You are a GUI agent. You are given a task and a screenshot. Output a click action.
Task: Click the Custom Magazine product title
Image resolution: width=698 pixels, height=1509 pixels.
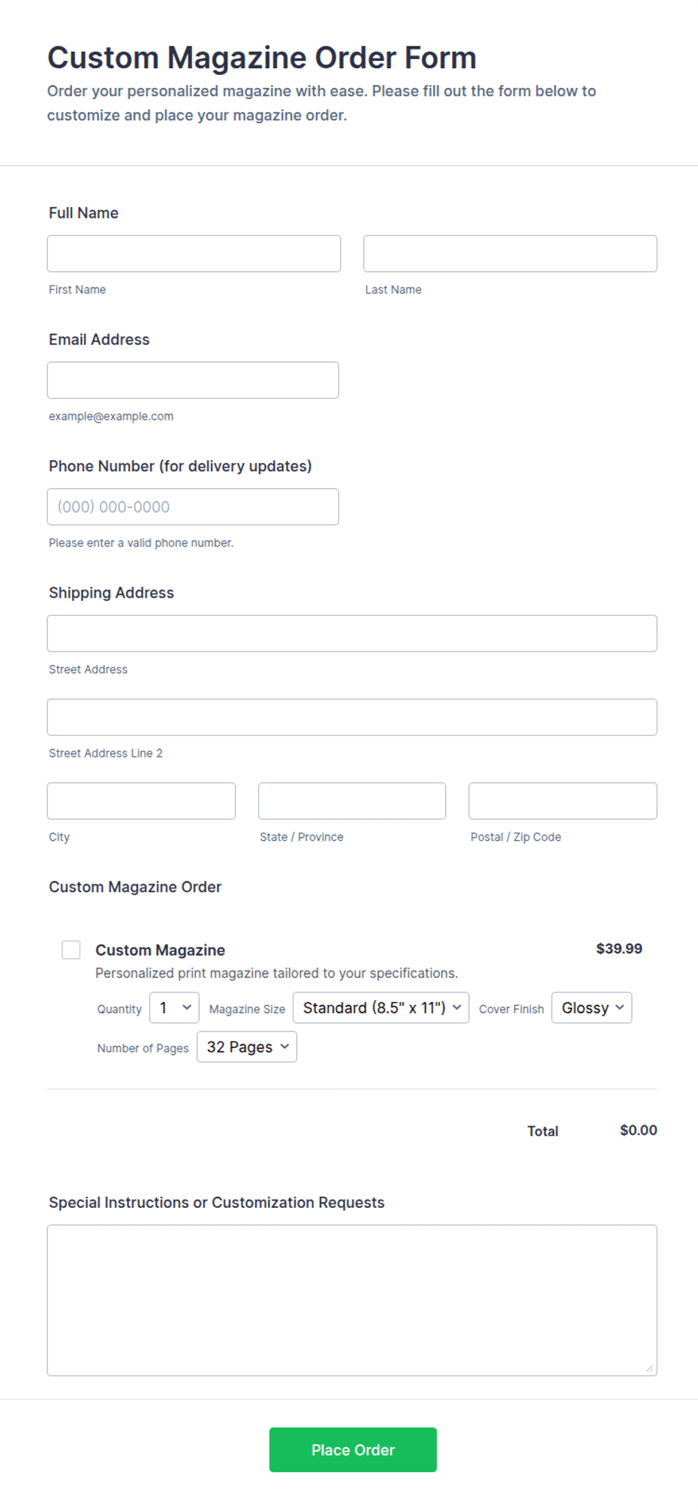pos(160,950)
